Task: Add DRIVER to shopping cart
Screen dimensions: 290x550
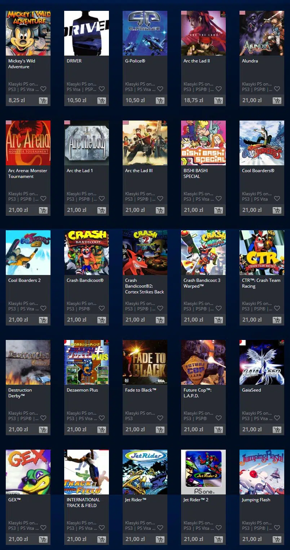Action: [102, 101]
